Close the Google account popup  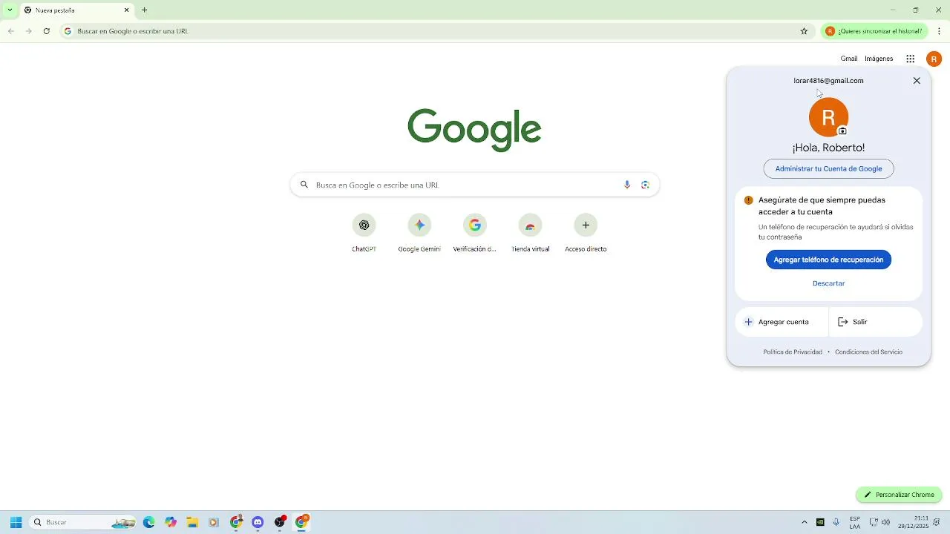[x=917, y=81]
